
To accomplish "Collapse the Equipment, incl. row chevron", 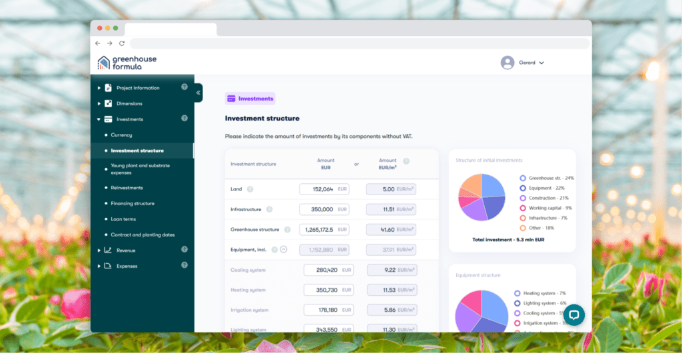I will [x=284, y=250].
